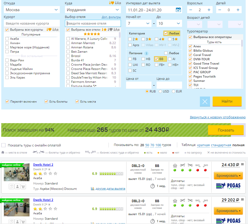Click hotel availability house icon in first result
This screenshot has width=248, height=224.
(x=175, y=165)
